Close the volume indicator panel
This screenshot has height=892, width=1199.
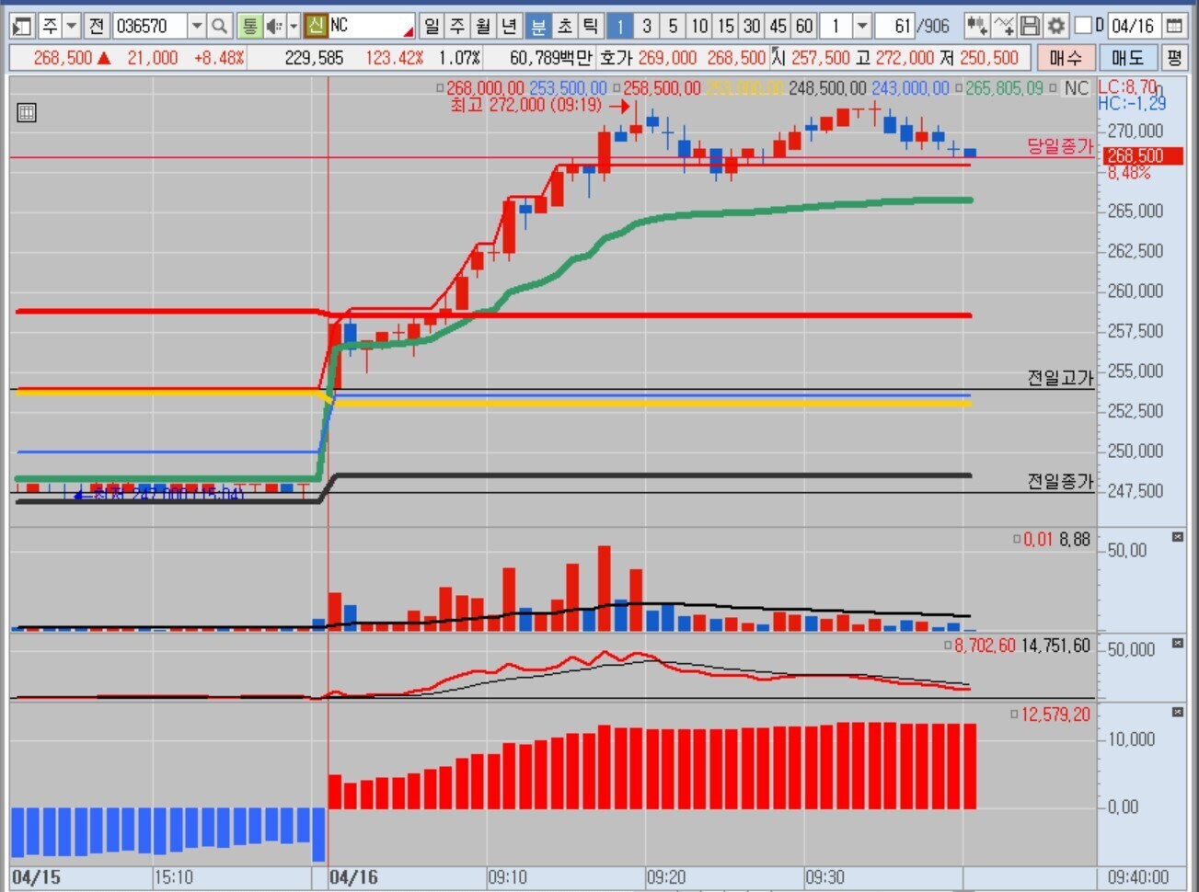pos(1178,536)
